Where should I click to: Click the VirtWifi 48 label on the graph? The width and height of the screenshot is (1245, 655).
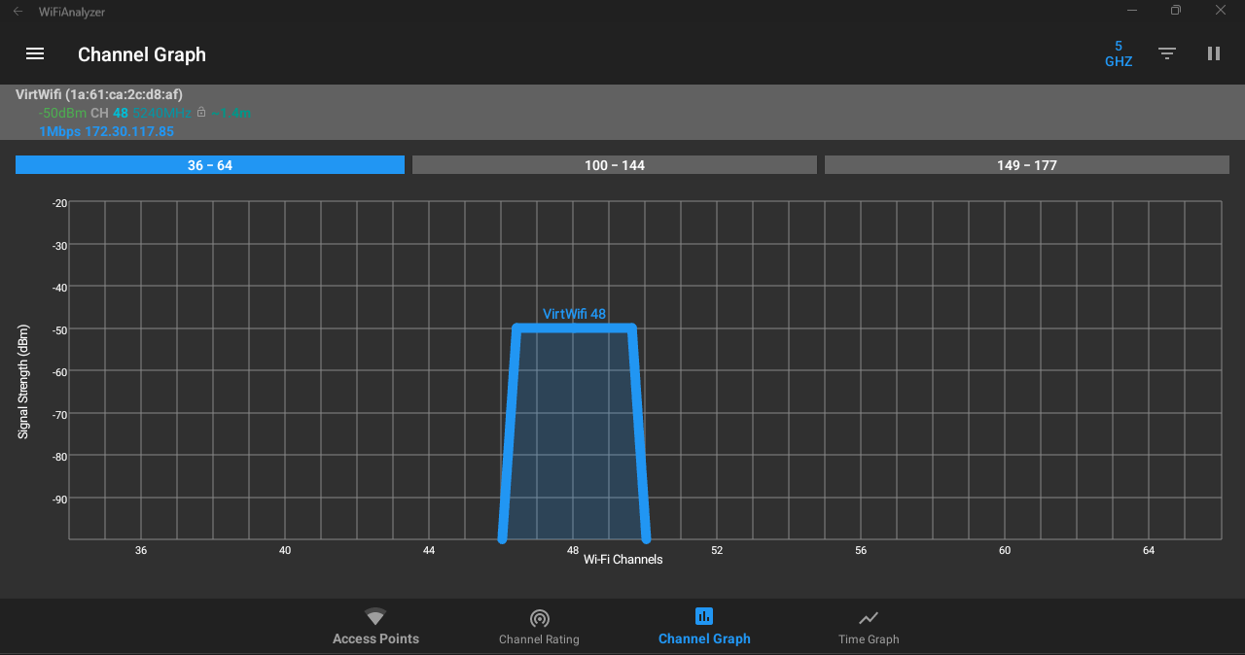[x=574, y=313]
